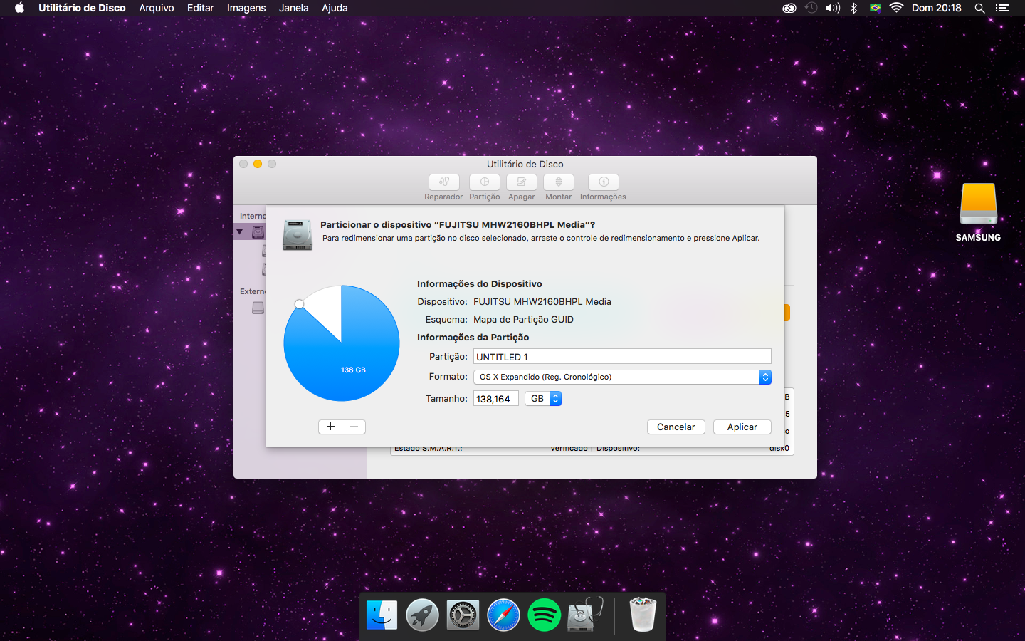Open System Preferences in the Dock

pos(463,615)
